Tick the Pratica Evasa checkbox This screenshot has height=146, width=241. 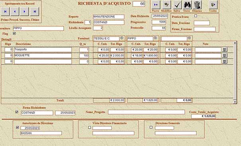point(196,16)
